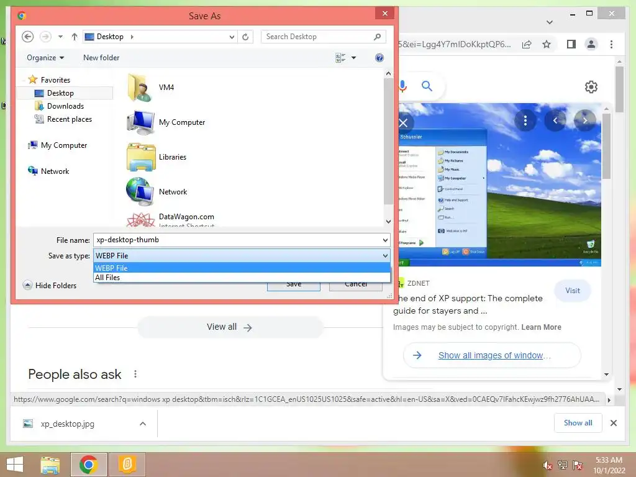Toggle Chrome side panel icon
Screen dimensions: 636x477
pos(571,44)
